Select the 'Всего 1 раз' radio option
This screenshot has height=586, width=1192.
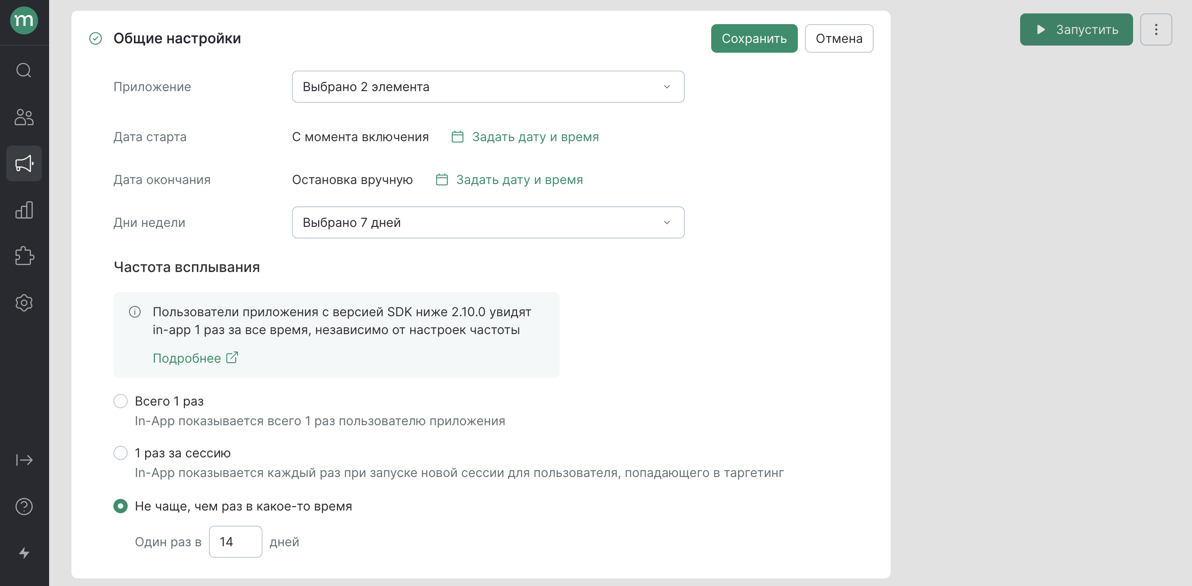tap(120, 401)
